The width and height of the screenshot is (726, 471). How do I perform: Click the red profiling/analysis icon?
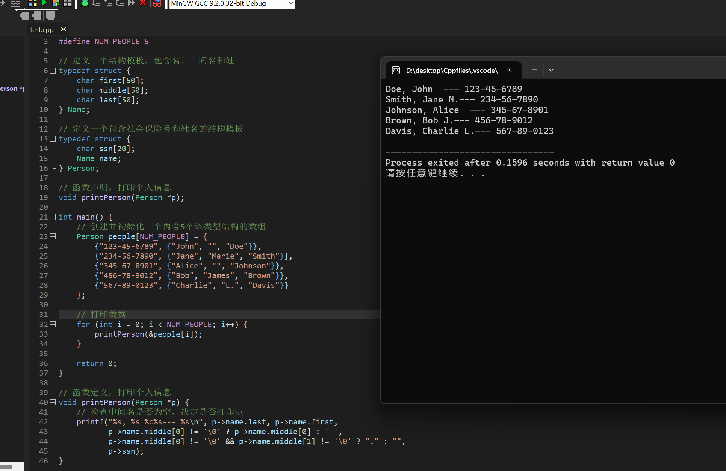pos(157,3)
